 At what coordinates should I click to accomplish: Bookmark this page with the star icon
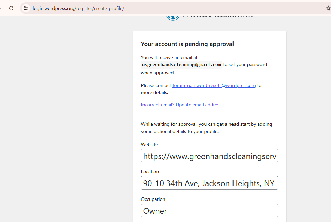[328, 8]
